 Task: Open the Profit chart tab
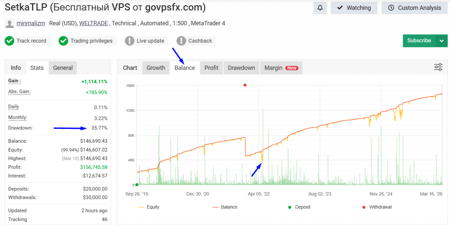(x=212, y=68)
